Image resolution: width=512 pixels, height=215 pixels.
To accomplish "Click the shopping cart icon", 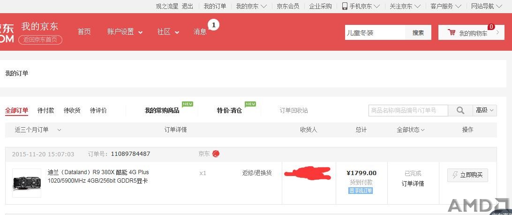I will coord(452,32).
